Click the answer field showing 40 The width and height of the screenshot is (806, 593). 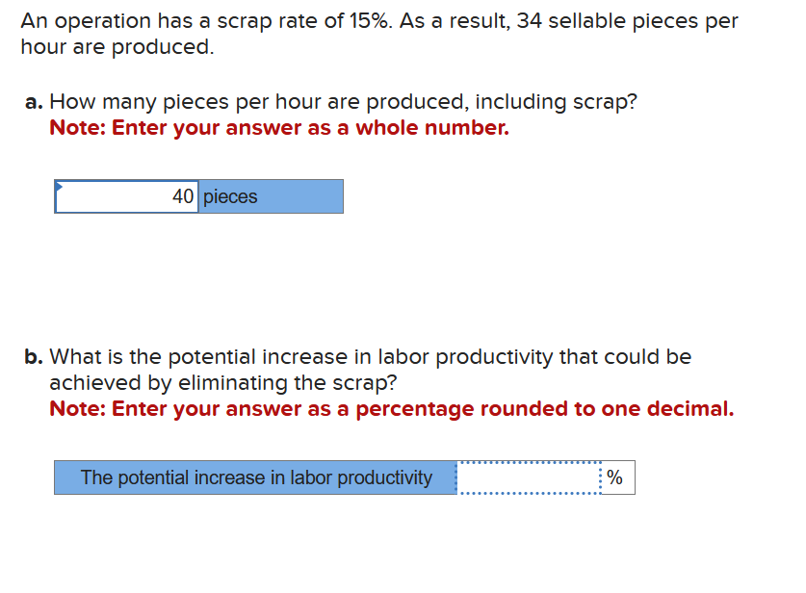[x=127, y=196]
